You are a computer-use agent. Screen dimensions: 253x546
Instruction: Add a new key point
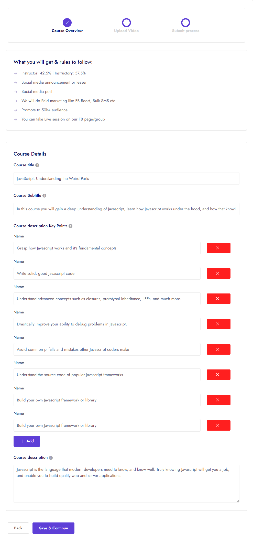click(x=27, y=441)
